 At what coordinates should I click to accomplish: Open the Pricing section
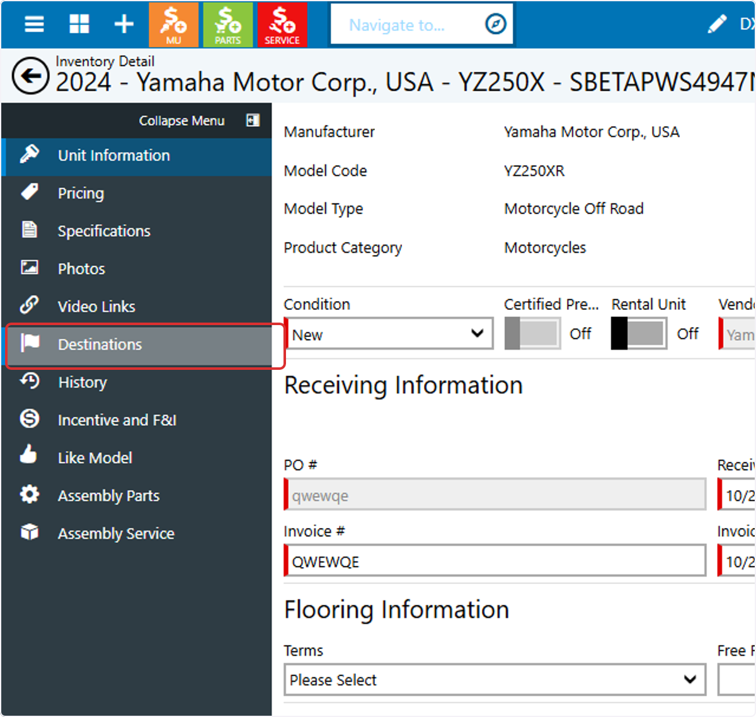137,193
